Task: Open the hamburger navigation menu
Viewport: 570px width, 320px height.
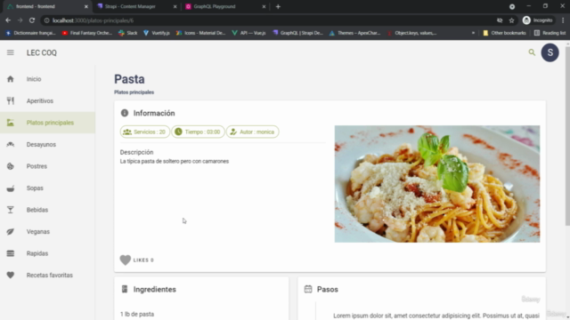Action: coord(10,52)
